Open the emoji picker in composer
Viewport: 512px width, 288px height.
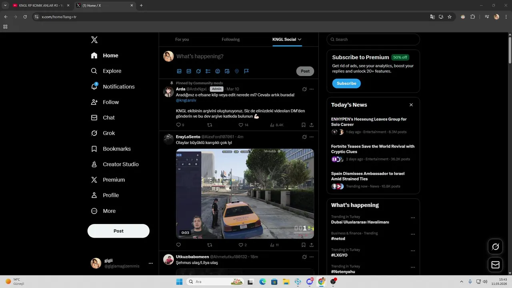[218, 71]
